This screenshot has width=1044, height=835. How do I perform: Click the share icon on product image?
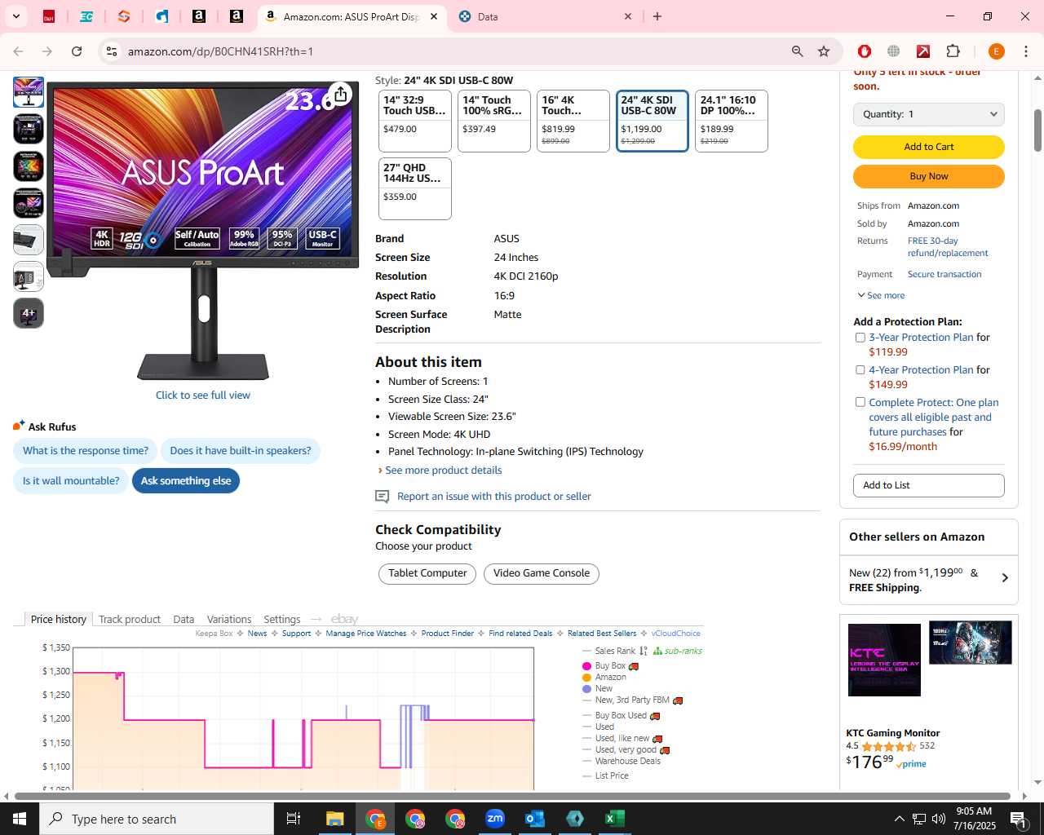341,95
